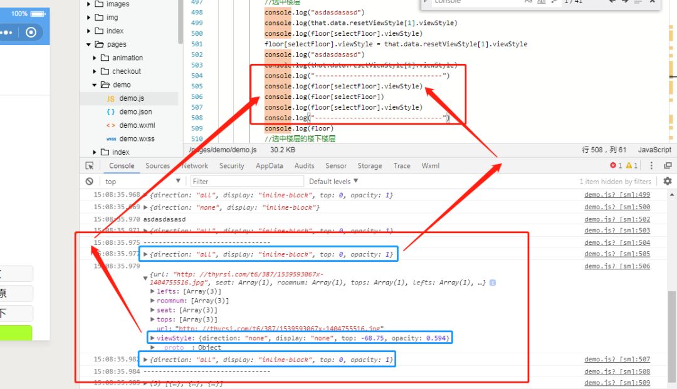Click the JavaScript language mode in status bar
The image size is (677, 389).
654,150
